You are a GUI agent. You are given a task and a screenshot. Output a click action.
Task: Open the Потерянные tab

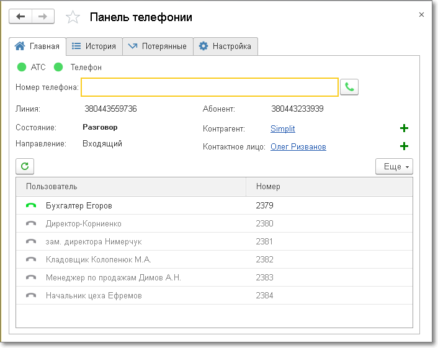pos(158,47)
